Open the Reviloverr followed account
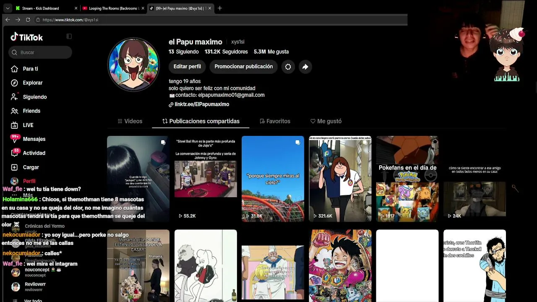Image resolution: width=537 pixels, height=302 pixels. tap(29, 287)
